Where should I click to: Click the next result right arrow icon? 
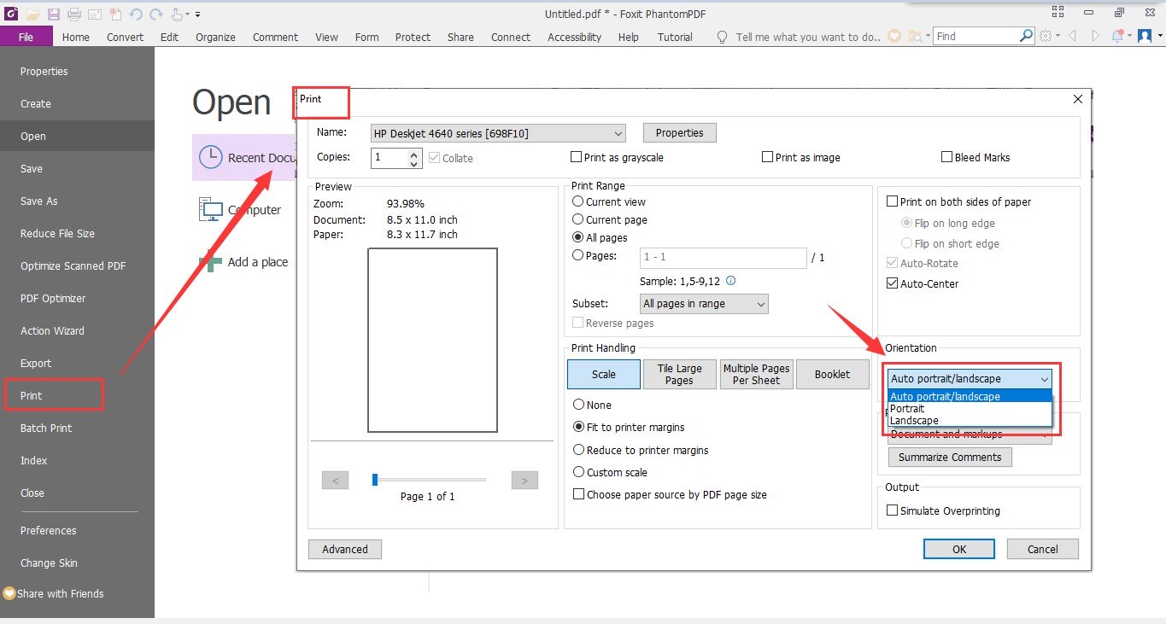coord(1094,36)
